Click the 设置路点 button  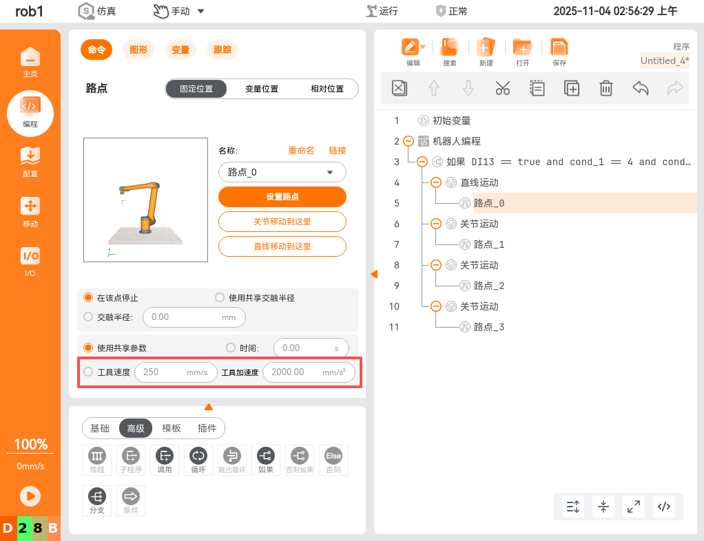point(282,196)
